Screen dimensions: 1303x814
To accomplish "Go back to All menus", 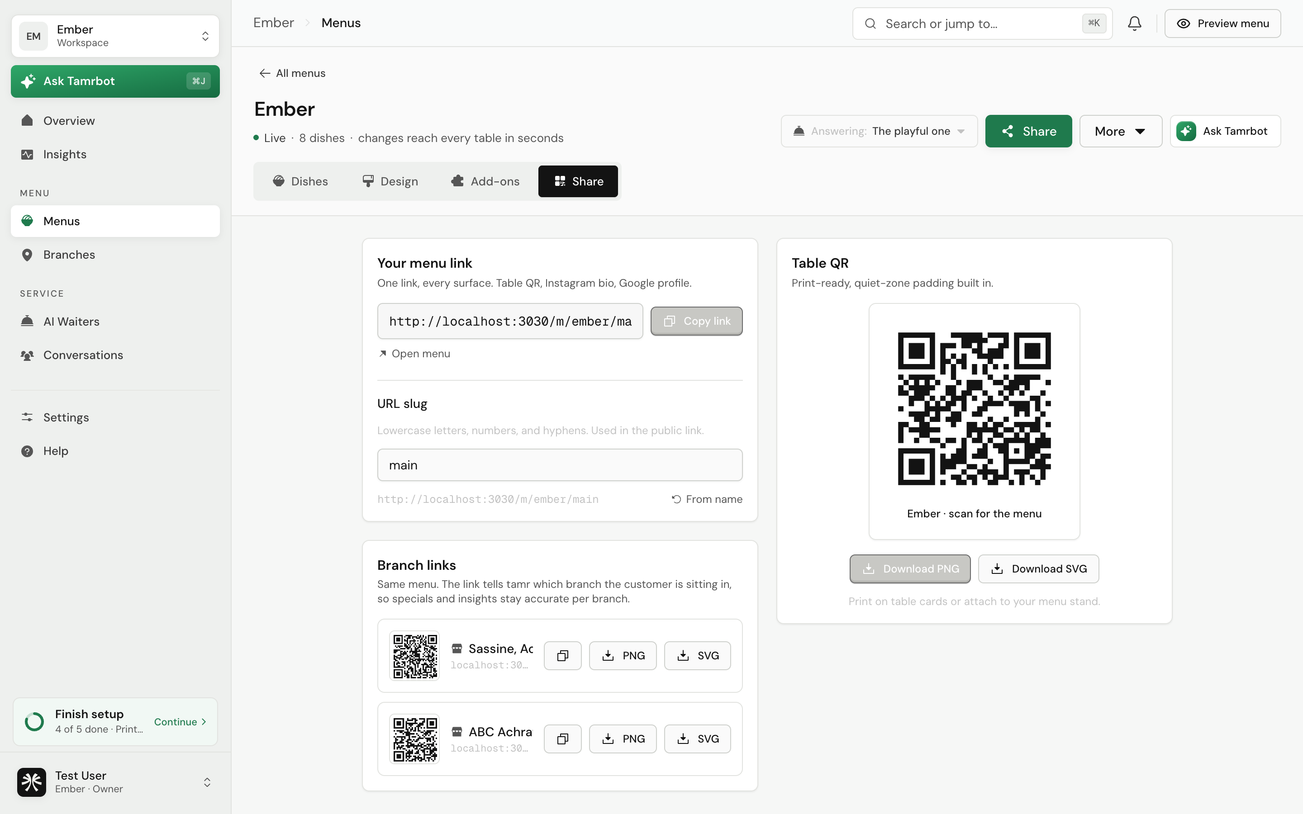I will tap(292, 73).
